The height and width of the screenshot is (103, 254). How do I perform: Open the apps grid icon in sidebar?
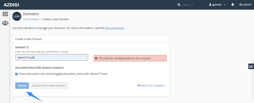point(5,14)
